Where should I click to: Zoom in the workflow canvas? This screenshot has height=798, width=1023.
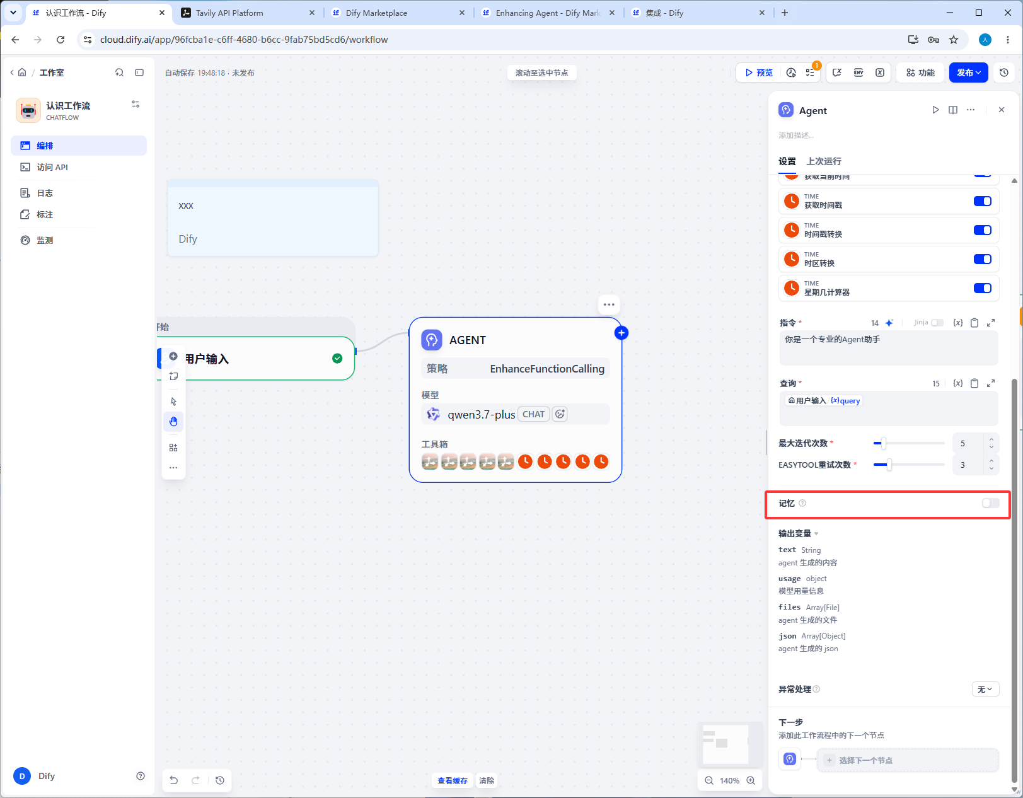pos(751,780)
